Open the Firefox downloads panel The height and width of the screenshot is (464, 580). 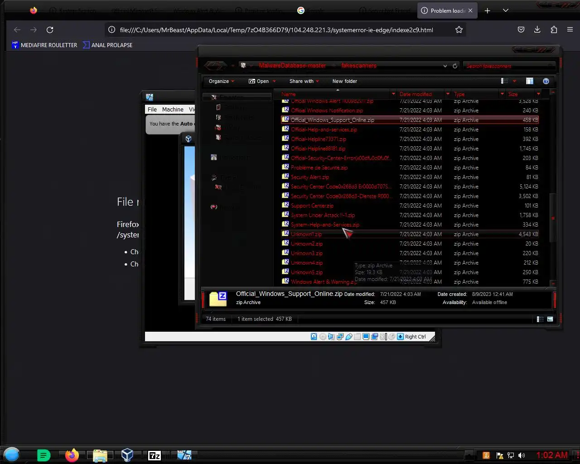click(x=537, y=30)
